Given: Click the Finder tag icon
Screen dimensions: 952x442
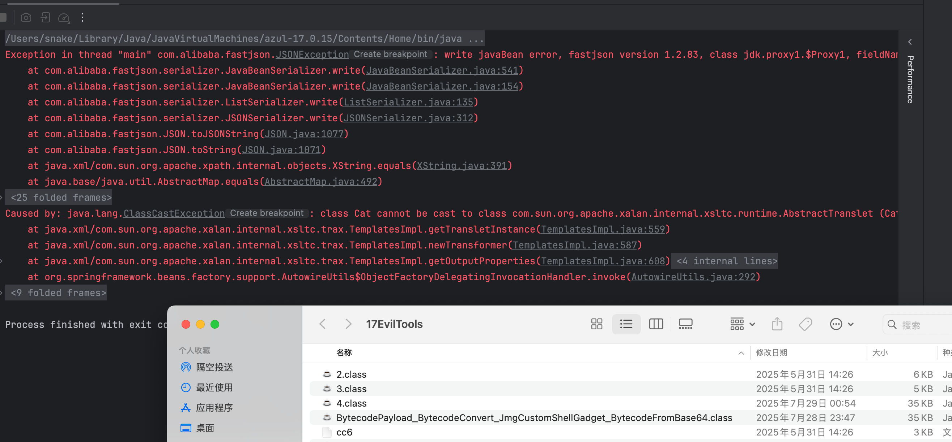Looking at the screenshot, I should pyautogui.click(x=805, y=324).
